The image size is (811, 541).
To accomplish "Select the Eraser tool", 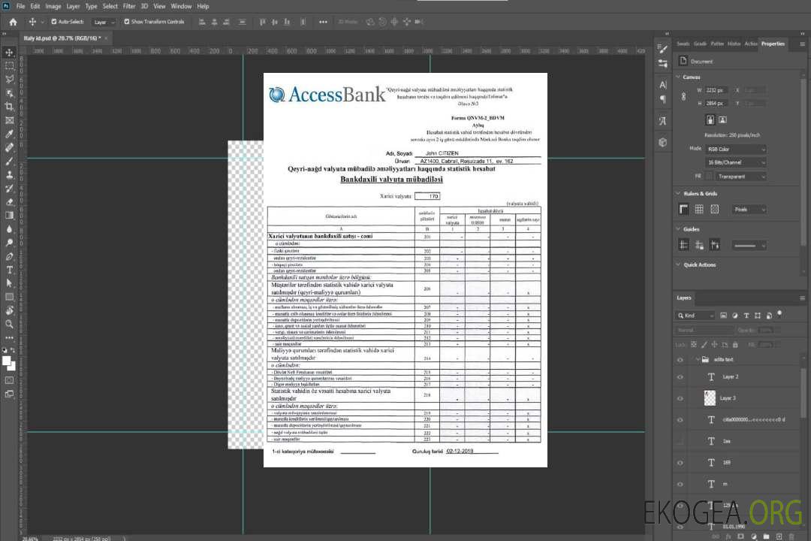I will pos(9,202).
